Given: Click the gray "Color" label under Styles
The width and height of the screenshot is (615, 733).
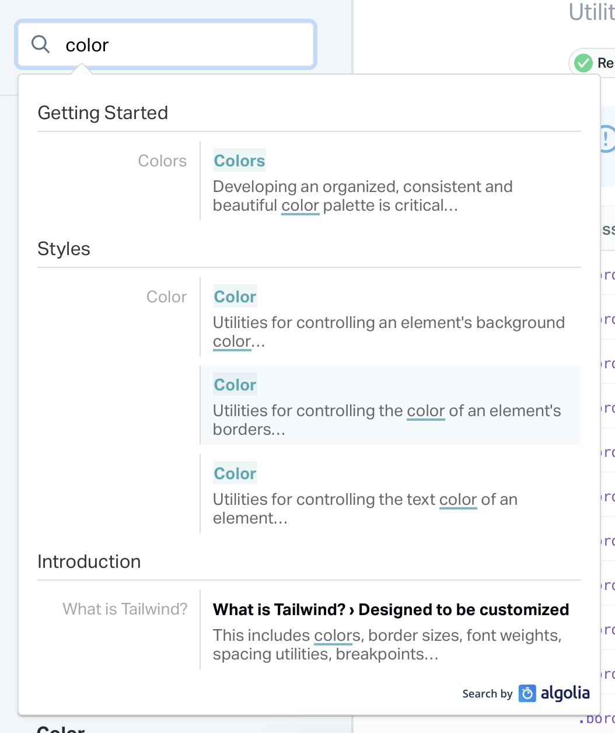Looking at the screenshot, I should tap(166, 297).
